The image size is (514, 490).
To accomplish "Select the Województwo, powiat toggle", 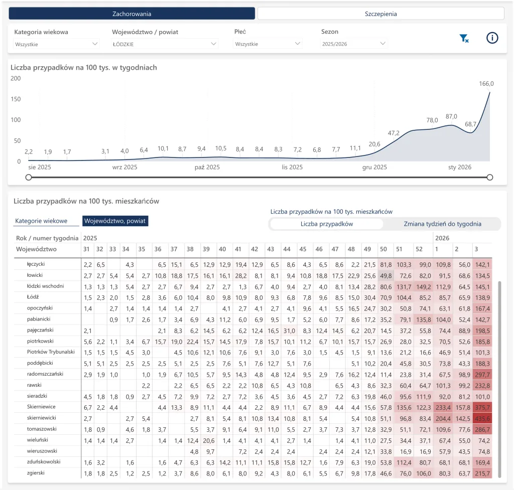I will point(115,221).
